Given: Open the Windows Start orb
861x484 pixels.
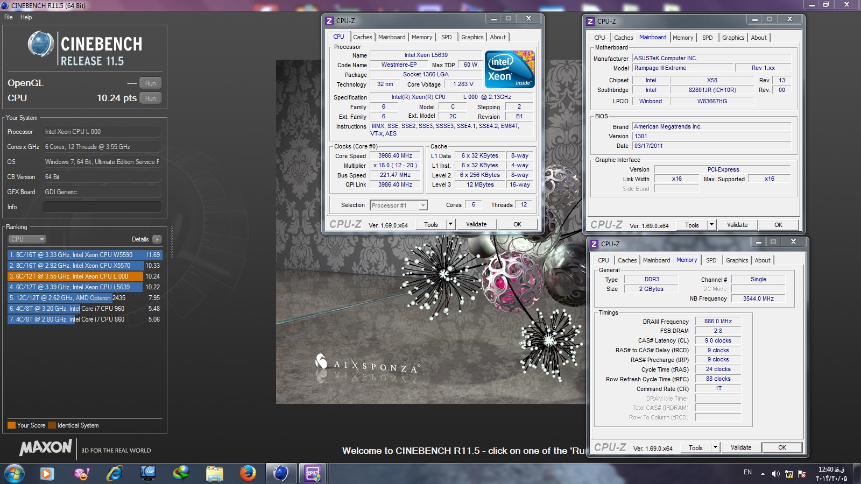Looking at the screenshot, I should point(15,474).
